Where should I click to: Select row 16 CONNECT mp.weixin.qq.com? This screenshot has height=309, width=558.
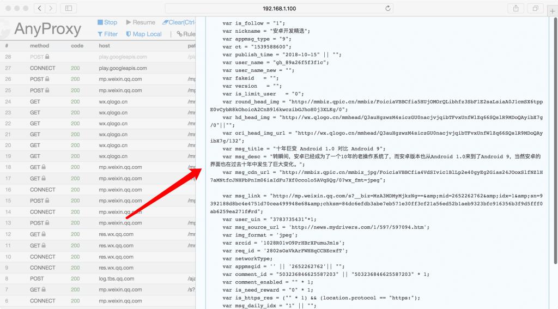[98, 190]
